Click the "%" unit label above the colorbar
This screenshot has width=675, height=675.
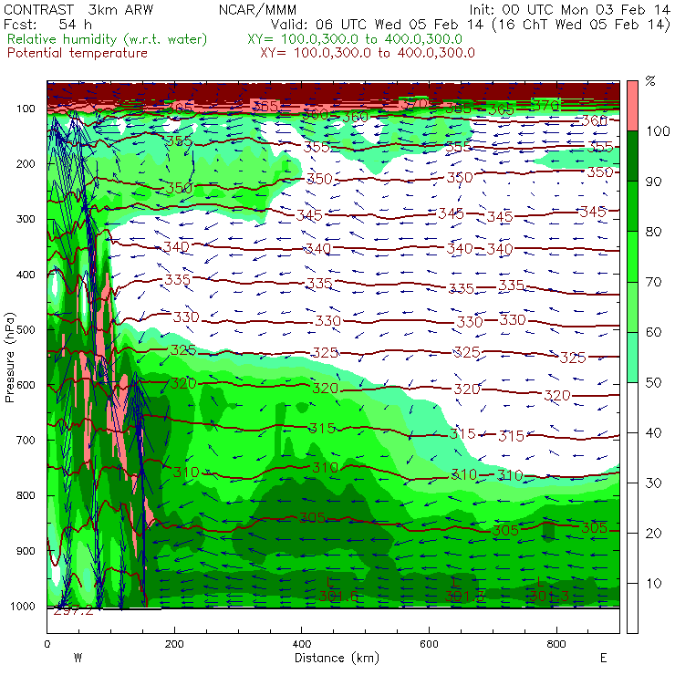[650, 81]
